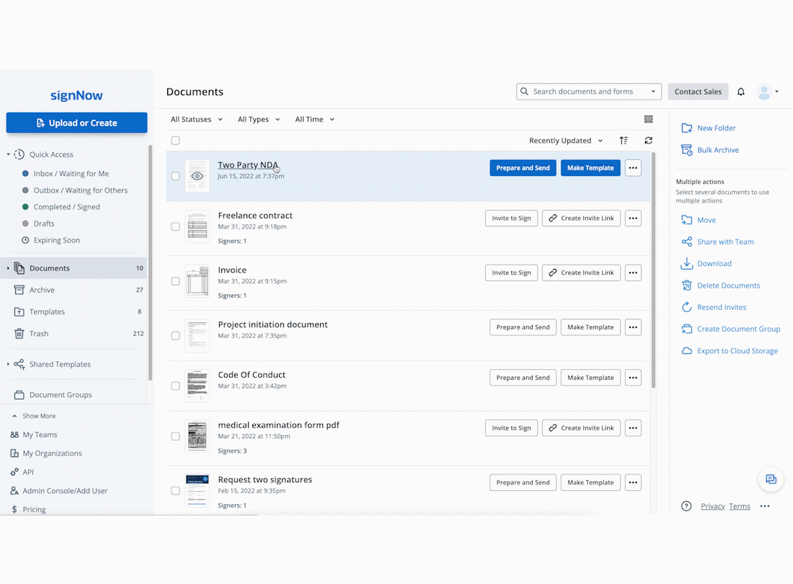Click Prepare and Send for Two Party NDA

(x=523, y=168)
